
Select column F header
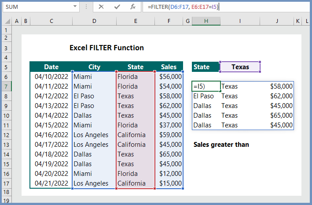click(169, 21)
